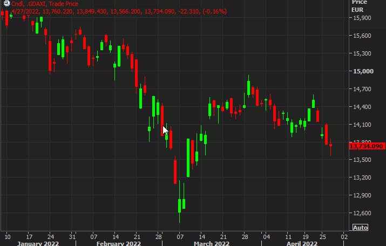Click the 28 date tick in February

tap(158, 237)
